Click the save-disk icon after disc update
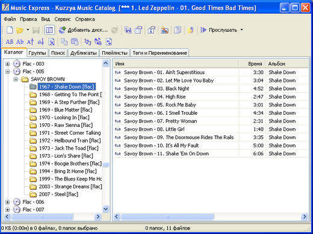Viewport: 313px width, 234px height. (x=128, y=30)
